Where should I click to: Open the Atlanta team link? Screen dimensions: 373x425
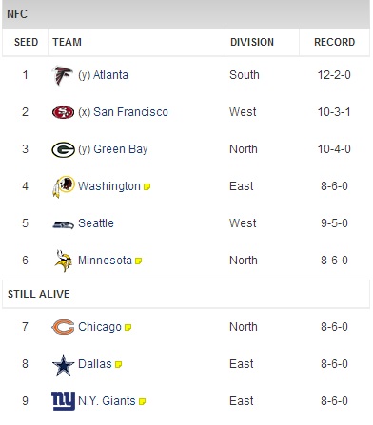110,75
